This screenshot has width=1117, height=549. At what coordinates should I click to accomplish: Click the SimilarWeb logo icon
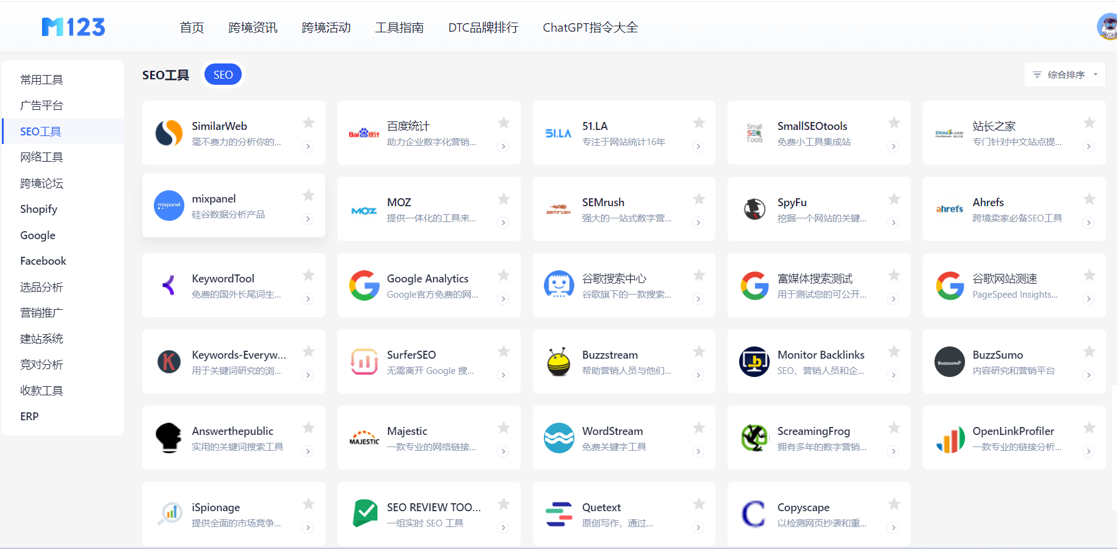(169, 132)
